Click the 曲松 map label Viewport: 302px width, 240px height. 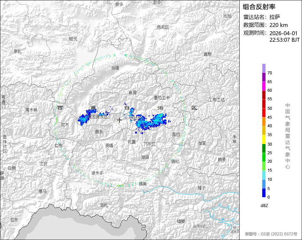pos(175,161)
